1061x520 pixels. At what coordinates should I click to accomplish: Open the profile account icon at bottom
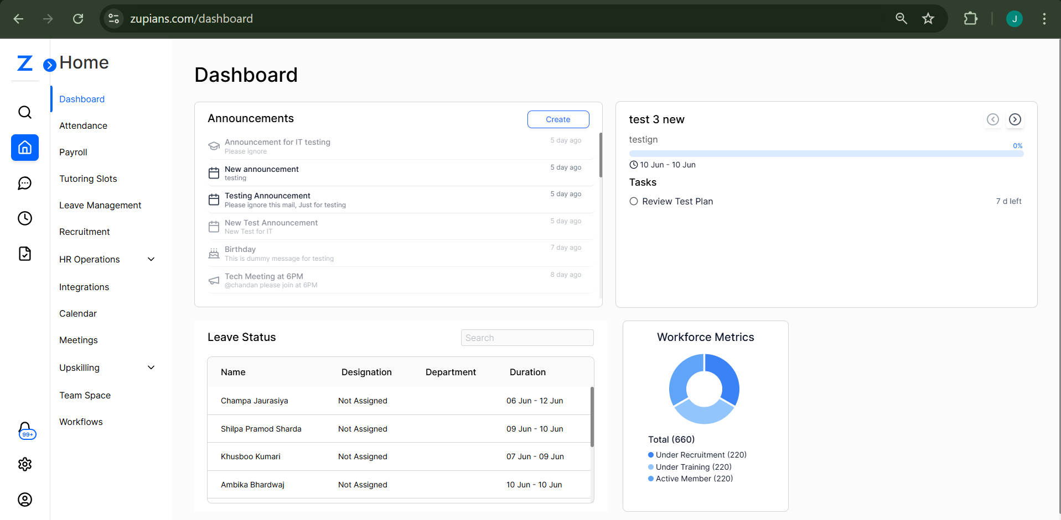point(24,500)
